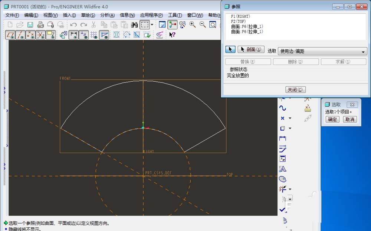Select the trim entities tool
This screenshot has width=371, height=231.
tap(282, 189)
